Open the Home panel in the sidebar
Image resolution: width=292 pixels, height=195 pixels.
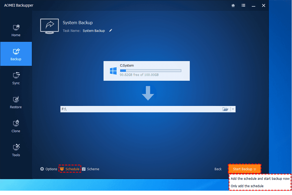point(16,30)
